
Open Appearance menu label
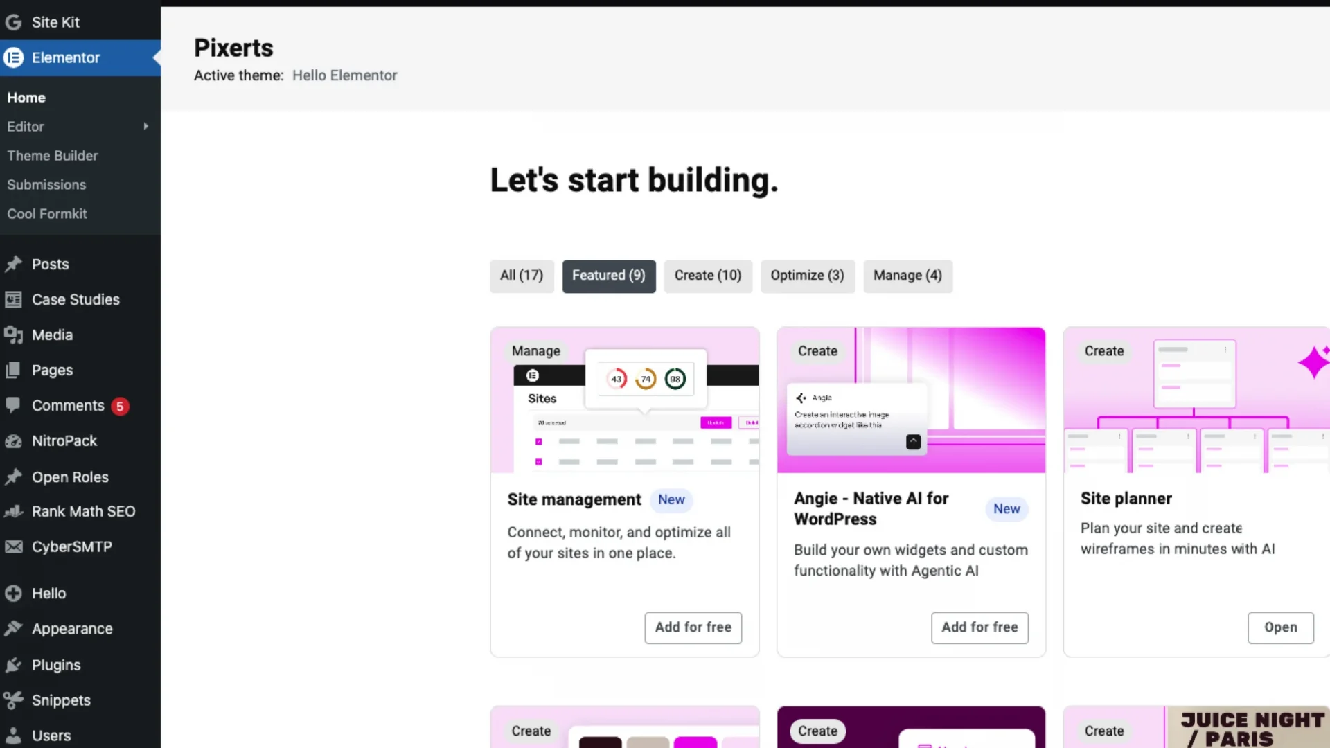(x=72, y=629)
